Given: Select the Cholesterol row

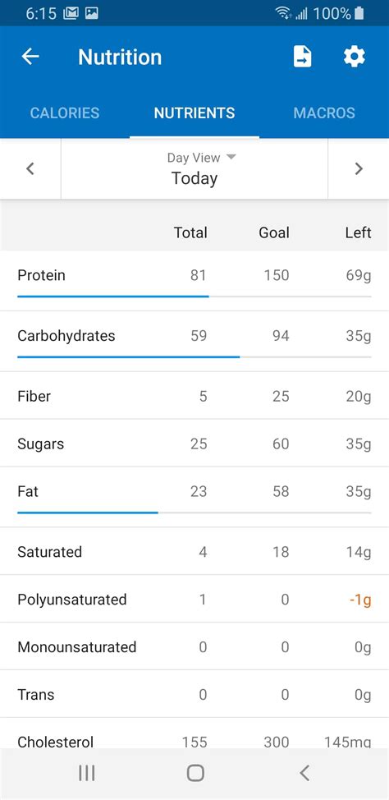Looking at the screenshot, I should pos(194,733).
